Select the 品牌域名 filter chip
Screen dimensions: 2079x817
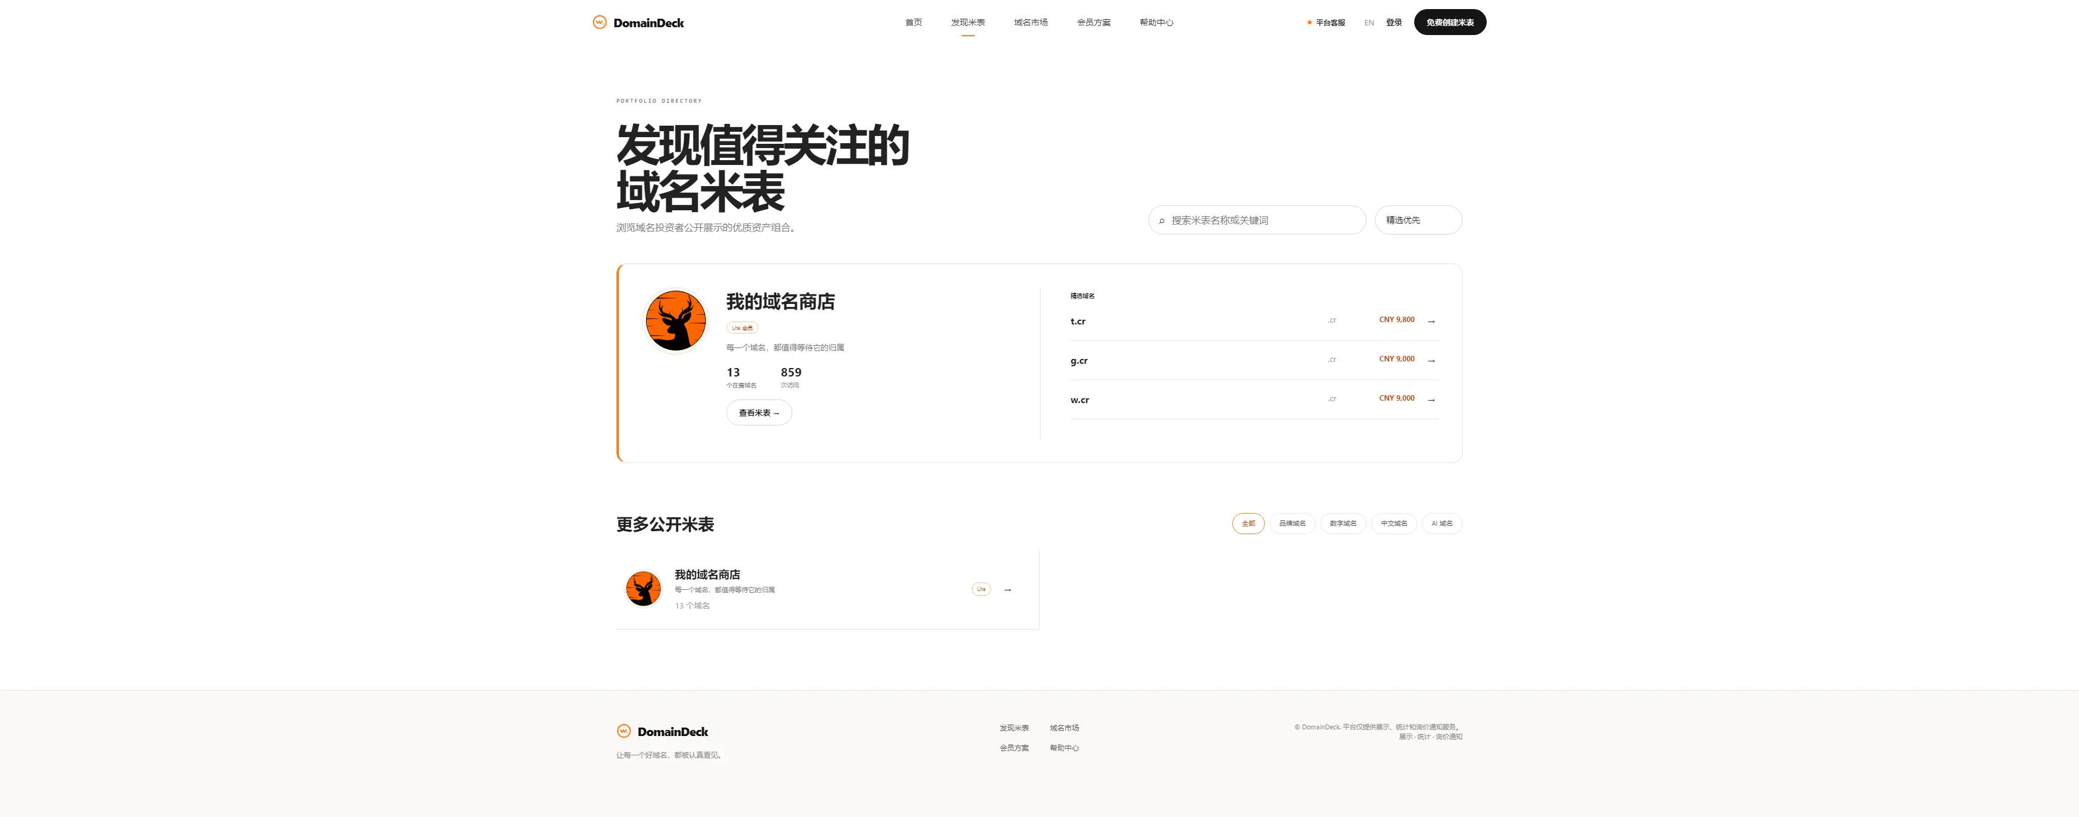coord(1292,523)
